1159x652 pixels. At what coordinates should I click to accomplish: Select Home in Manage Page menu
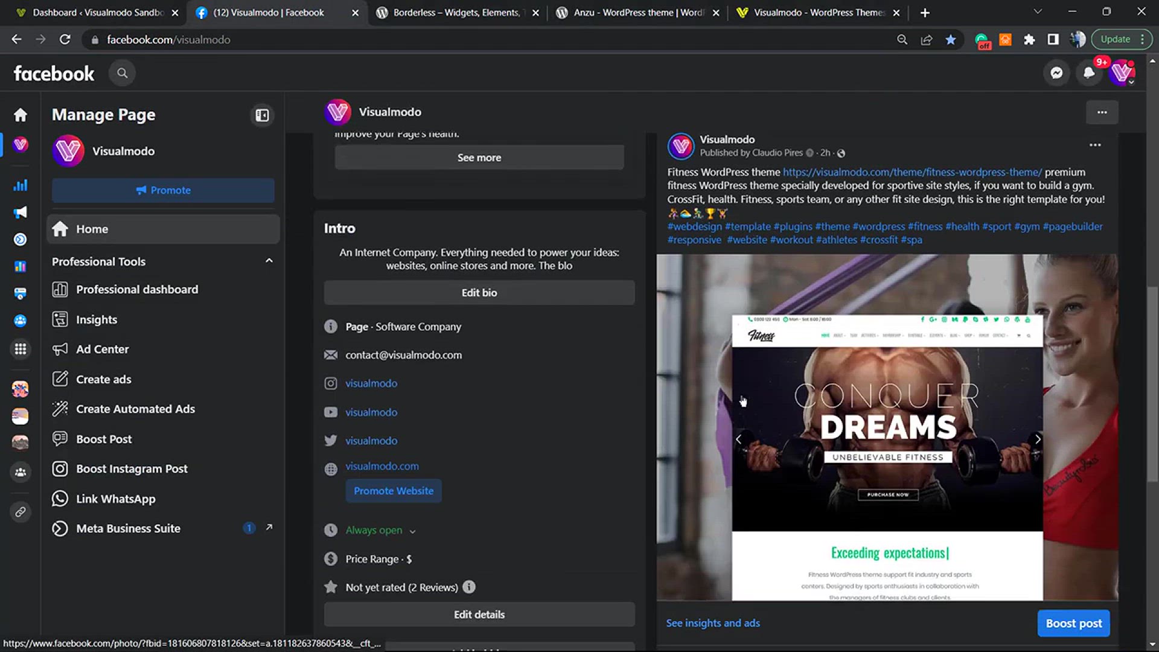coord(163,229)
